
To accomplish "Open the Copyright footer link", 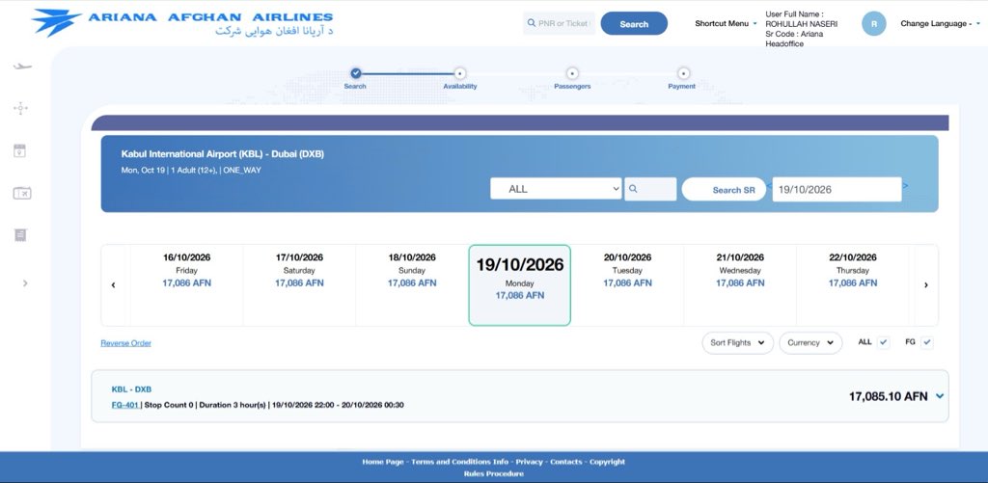I will tap(607, 462).
